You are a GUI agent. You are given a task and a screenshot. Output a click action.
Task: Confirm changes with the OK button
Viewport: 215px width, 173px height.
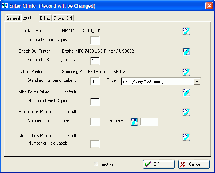(159, 164)
